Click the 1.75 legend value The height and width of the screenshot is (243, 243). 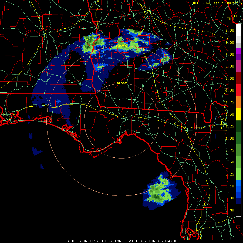pos(230,102)
